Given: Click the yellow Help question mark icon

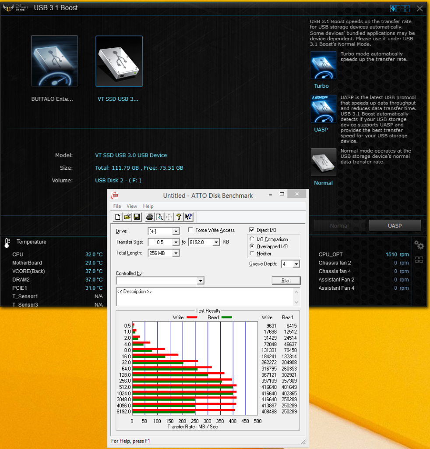Looking at the screenshot, I should (179, 217).
